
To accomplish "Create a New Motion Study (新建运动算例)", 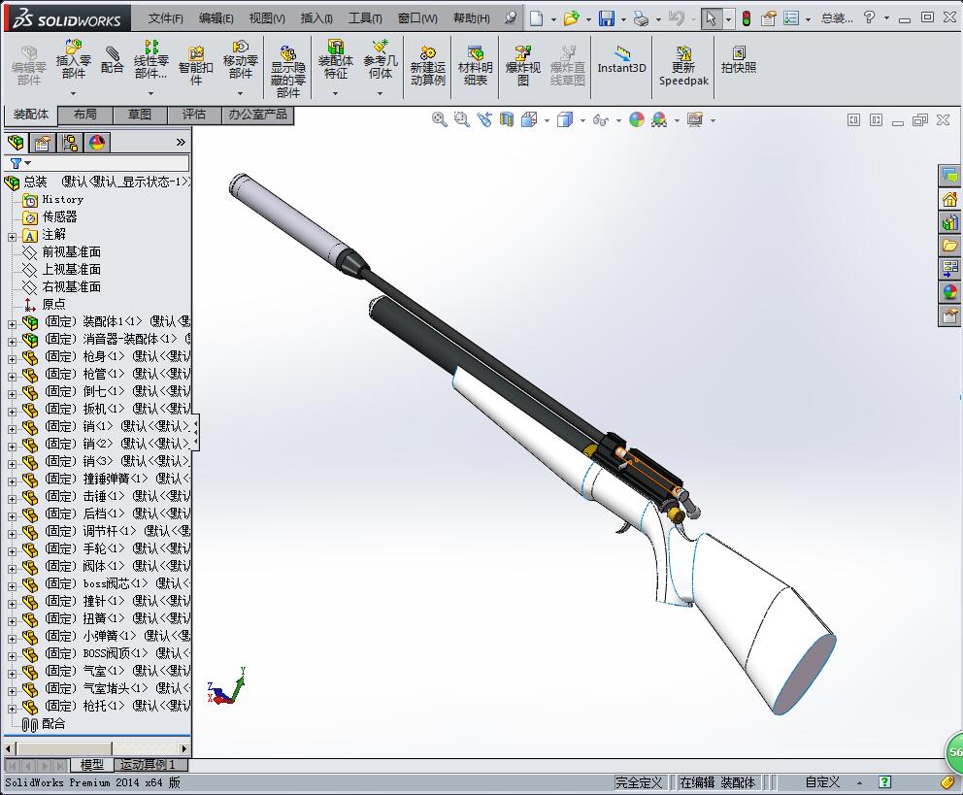I will (427, 65).
